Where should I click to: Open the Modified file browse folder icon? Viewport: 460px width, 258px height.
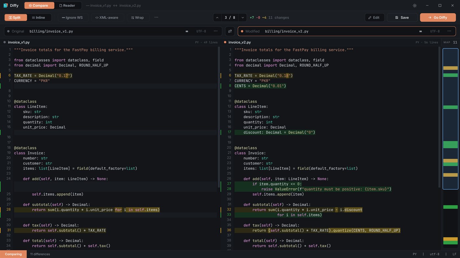coord(421,31)
